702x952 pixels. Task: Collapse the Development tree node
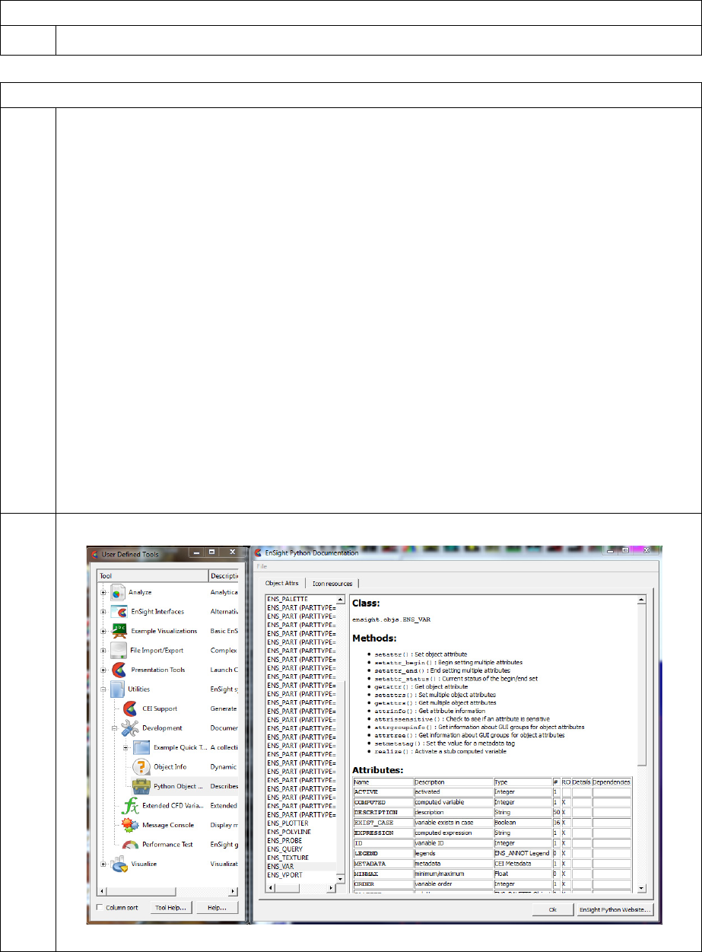coord(115,728)
